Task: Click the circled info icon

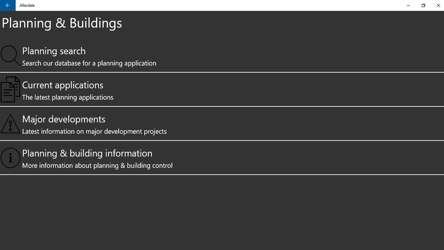Action: 10,158
